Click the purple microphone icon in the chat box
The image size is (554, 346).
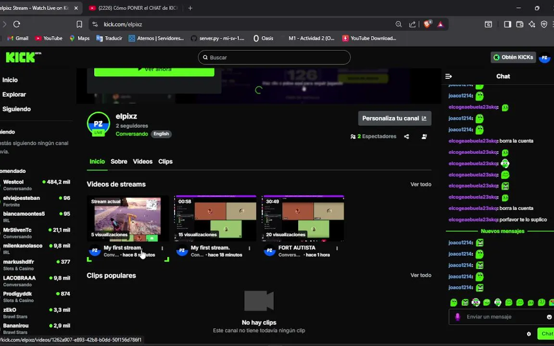pyautogui.click(x=457, y=317)
